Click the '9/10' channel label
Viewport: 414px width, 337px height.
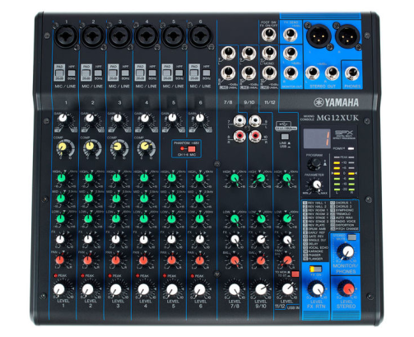click(249, 102)
